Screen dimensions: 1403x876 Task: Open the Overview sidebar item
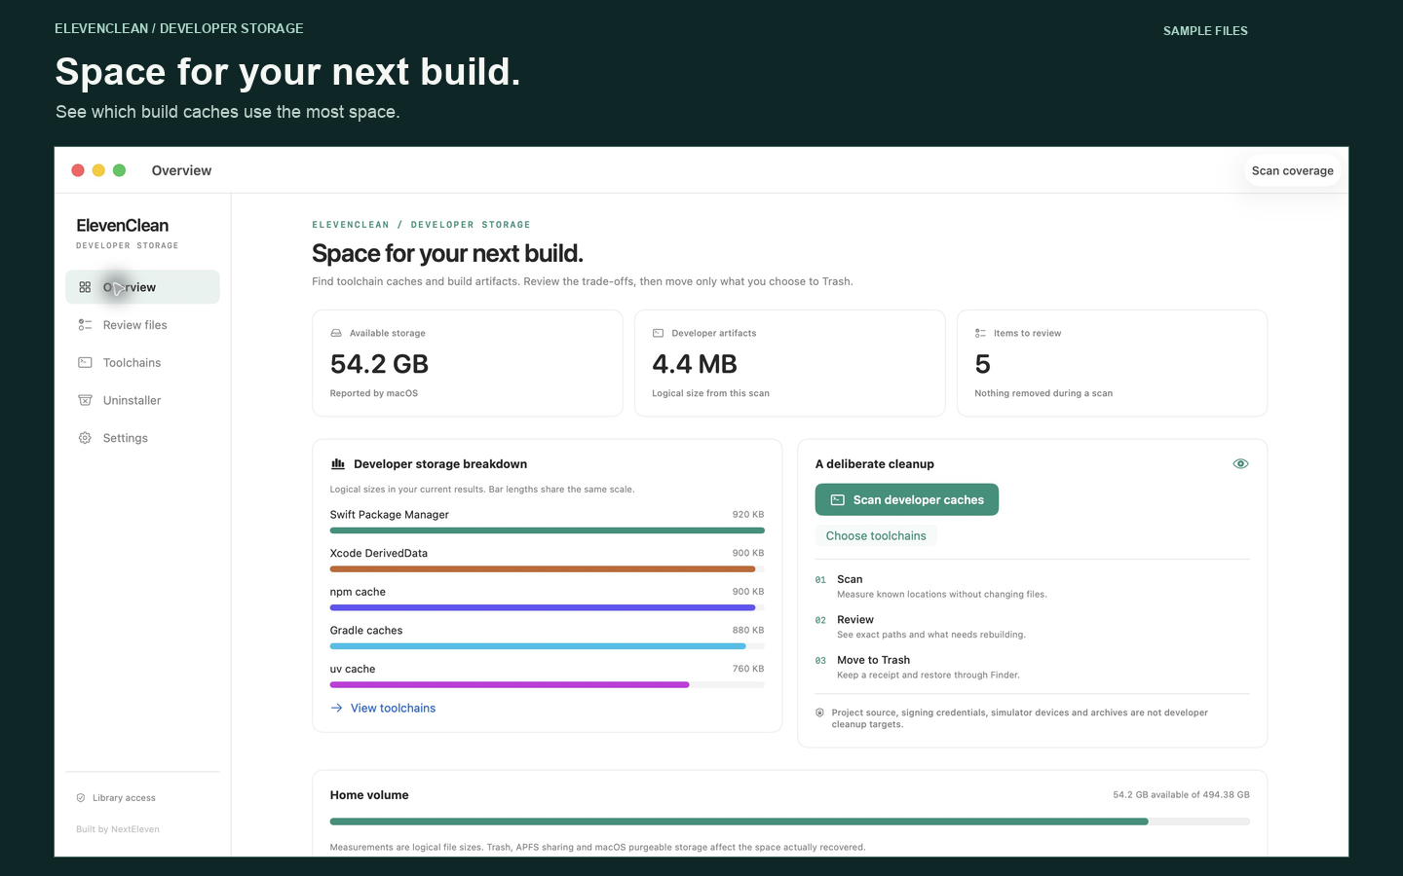click(x=142, y=287)
